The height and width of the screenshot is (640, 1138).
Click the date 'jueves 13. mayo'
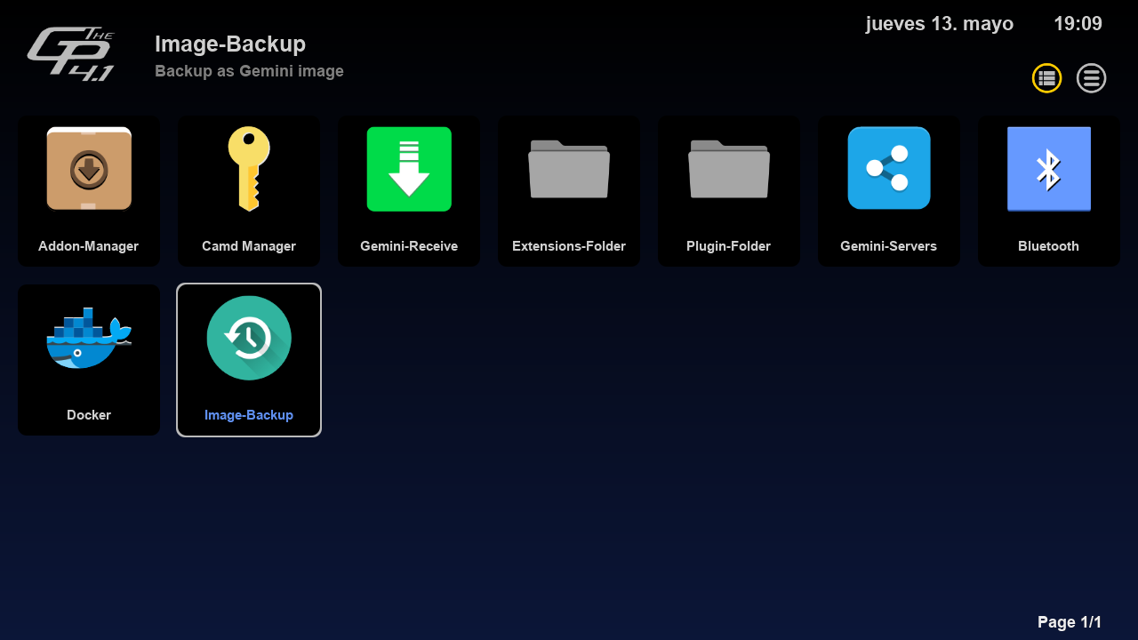point(939,24)
